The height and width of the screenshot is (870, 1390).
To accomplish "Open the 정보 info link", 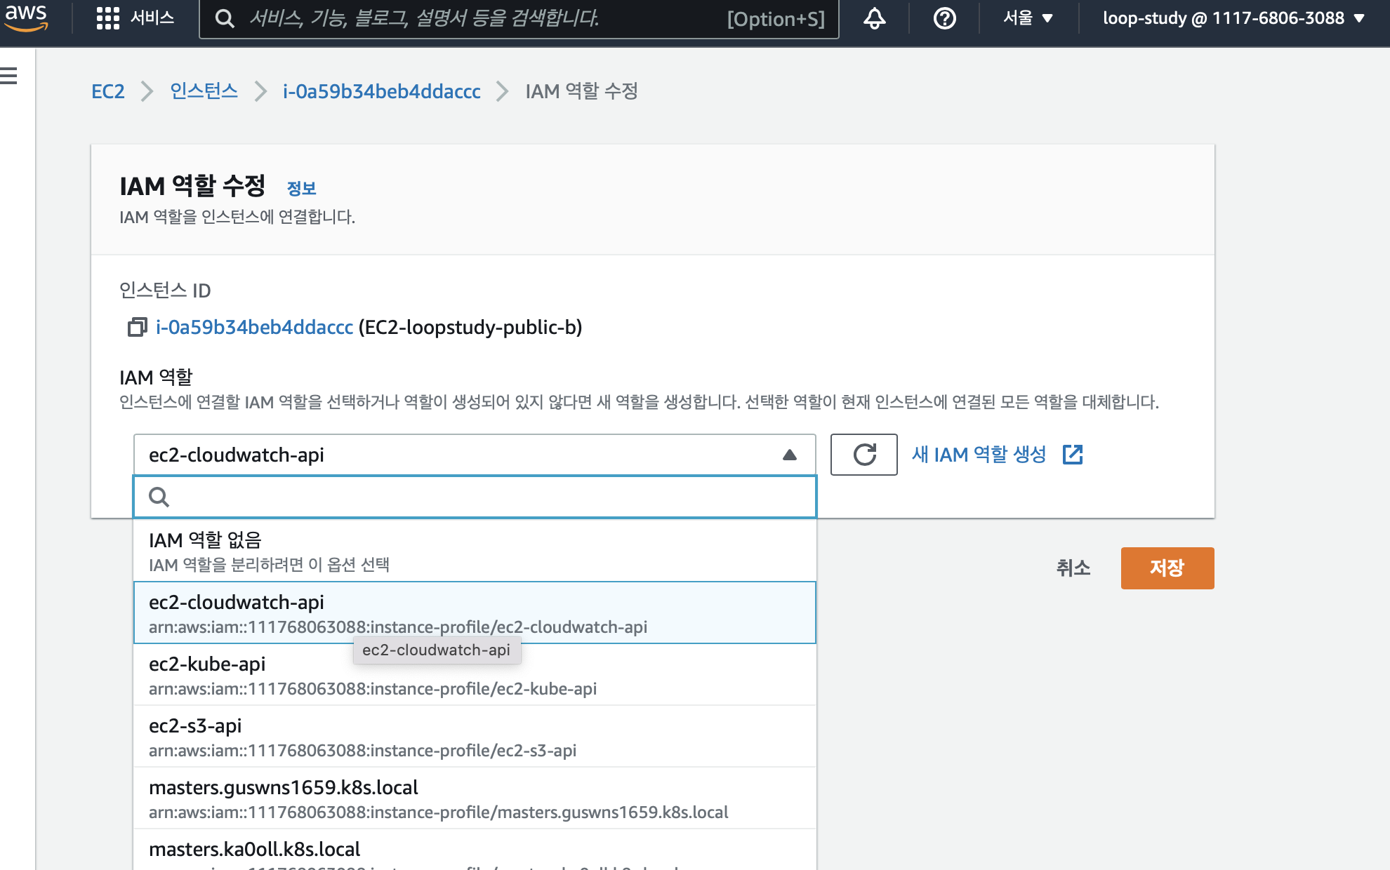I will coord(301,188).
